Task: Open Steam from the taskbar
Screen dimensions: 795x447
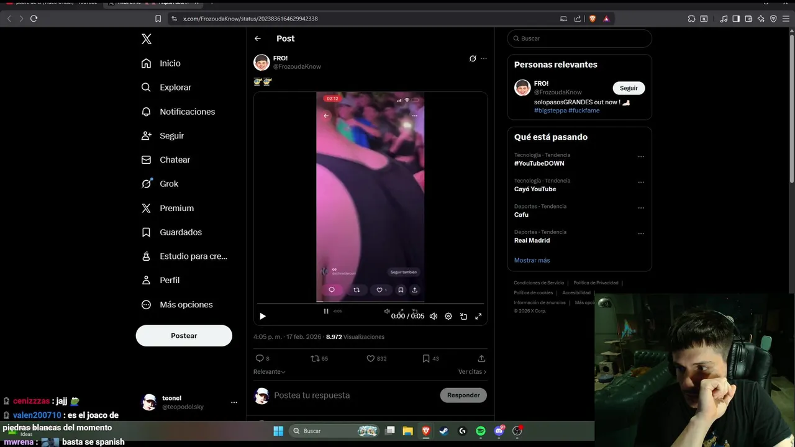Action: tap(444, 431)
